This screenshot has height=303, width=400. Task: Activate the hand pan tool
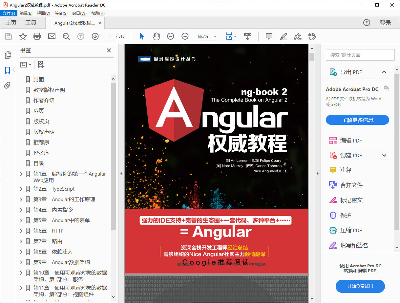[156, 36]
